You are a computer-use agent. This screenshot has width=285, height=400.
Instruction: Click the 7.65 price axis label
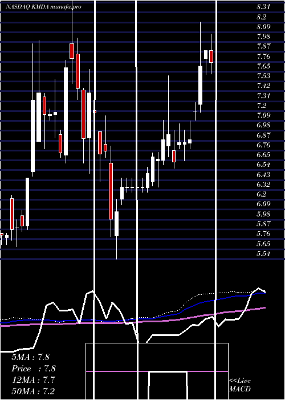(x=263, y=66)
